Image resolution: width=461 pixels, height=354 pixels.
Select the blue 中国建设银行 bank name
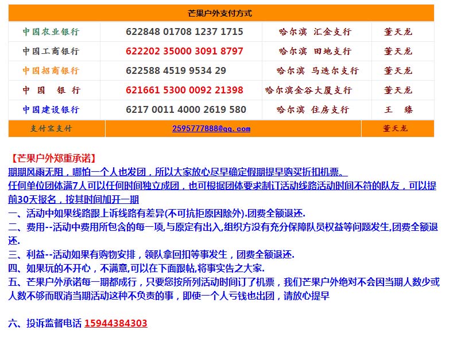click(51, 109)
